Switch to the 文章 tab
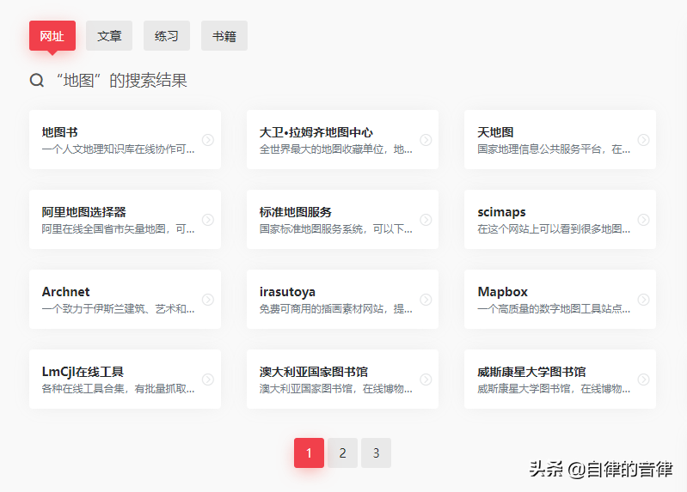 pyautogui.click(x=109, y=36)
